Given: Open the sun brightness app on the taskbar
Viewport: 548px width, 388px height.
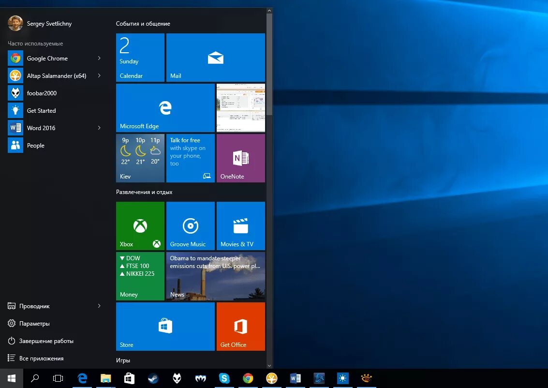Looking at the screenshot, I should pos(343,378).
